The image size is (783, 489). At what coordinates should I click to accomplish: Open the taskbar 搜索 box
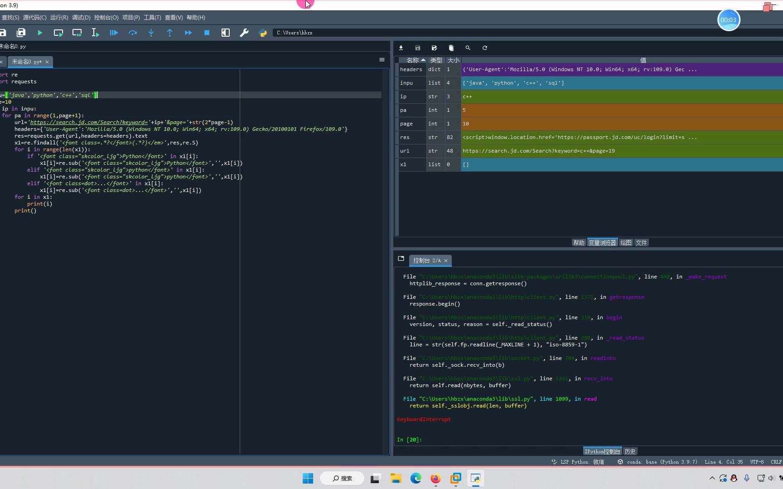(x=342, y=478)
